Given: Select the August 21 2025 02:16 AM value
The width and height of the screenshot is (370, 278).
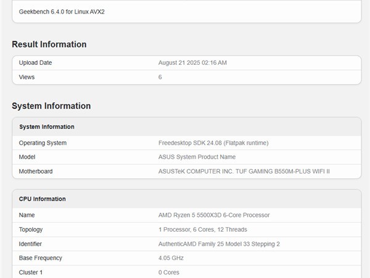Looking at the screenshot, I should 192,63.
